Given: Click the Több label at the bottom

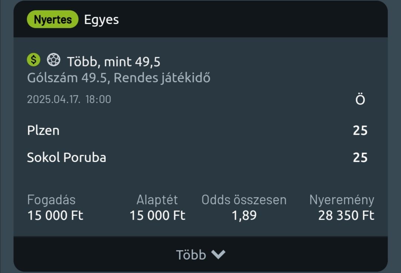Looking at the screenshot, I should tap(191, 255).
